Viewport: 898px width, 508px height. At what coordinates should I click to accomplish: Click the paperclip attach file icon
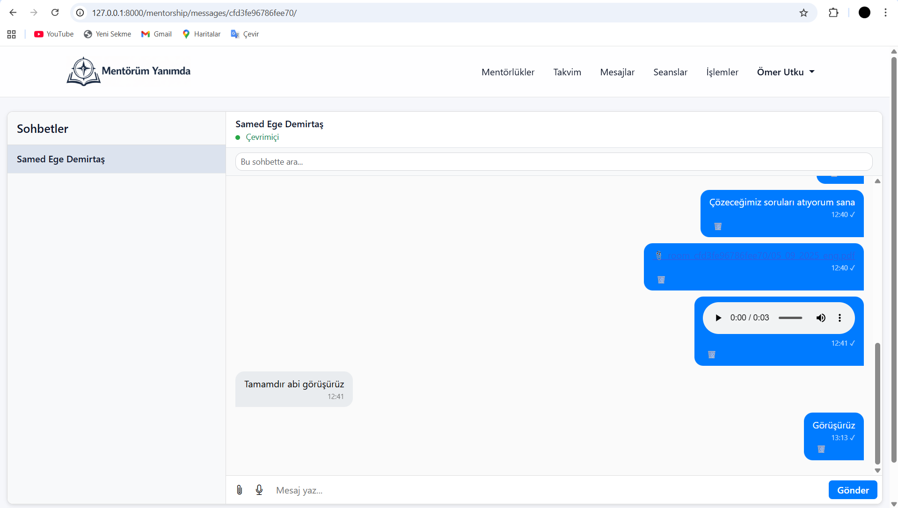pyautogui.click(x=240, y=490)
